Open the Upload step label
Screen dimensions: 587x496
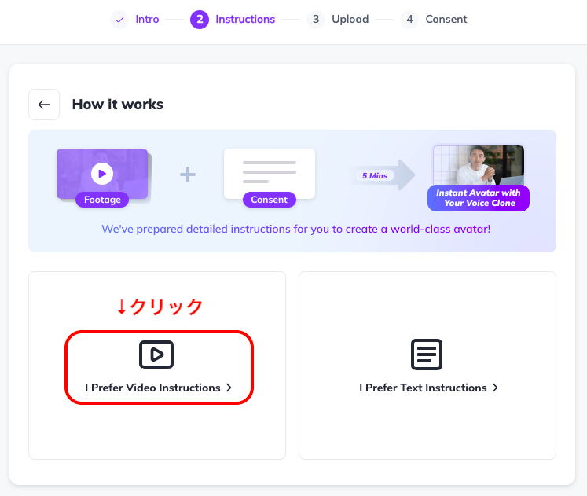click(350, 19)
